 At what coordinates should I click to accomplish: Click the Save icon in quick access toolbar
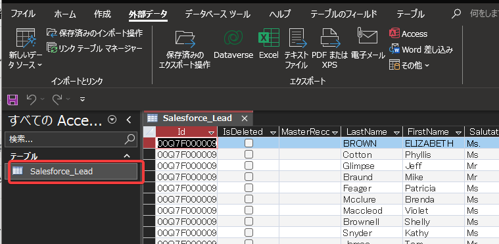12,100
